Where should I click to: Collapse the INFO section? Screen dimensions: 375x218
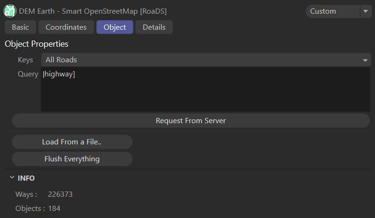coord(12,178)
